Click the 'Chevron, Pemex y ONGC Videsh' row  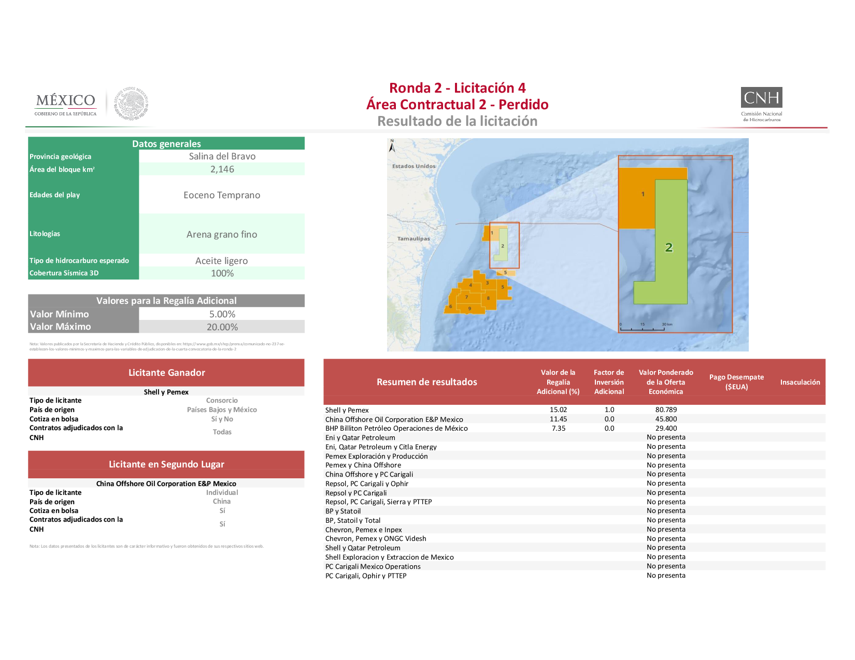click(574, 539)
